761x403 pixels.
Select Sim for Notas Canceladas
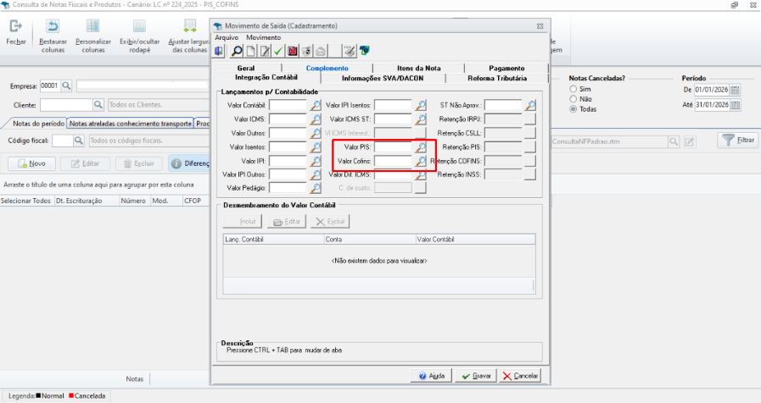click(x=574, y=89)
